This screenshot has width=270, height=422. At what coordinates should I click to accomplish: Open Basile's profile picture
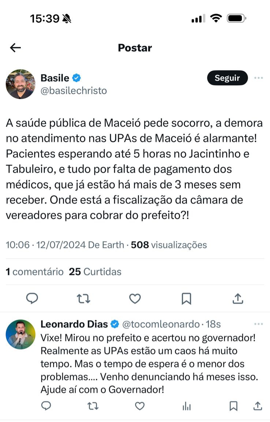[20, 84]
